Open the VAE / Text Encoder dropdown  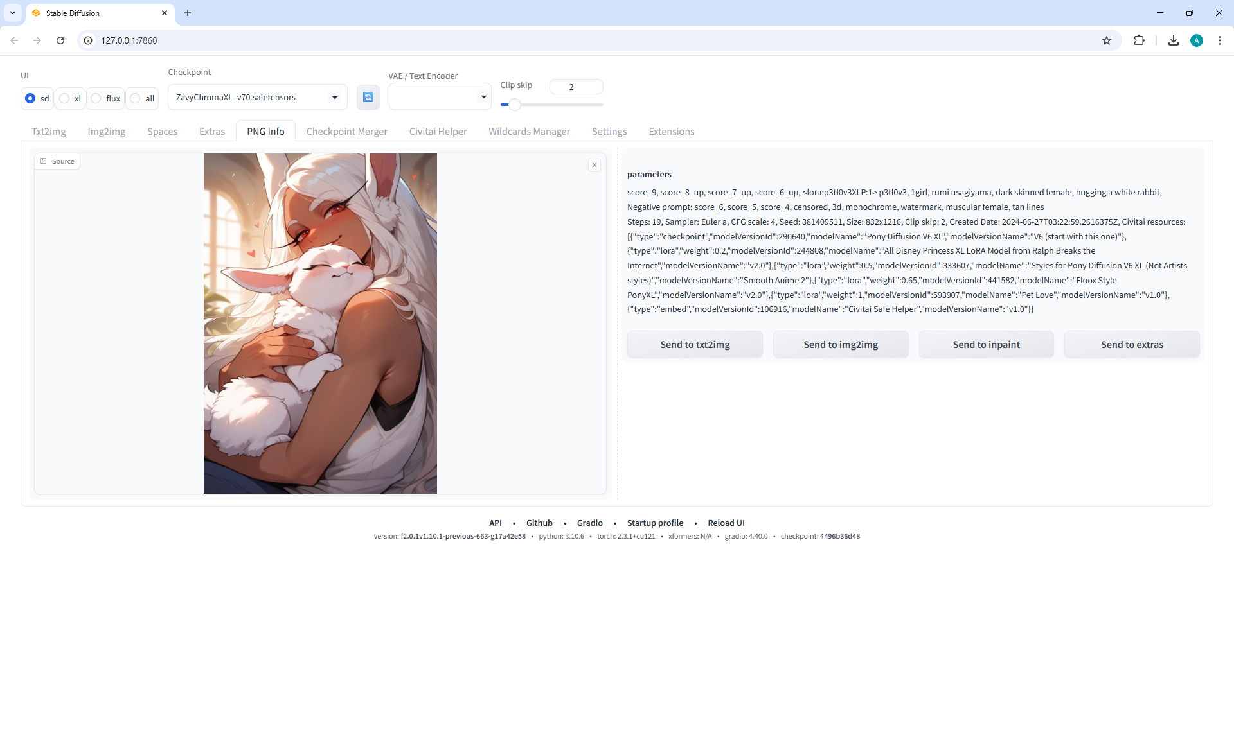[483, 97]
